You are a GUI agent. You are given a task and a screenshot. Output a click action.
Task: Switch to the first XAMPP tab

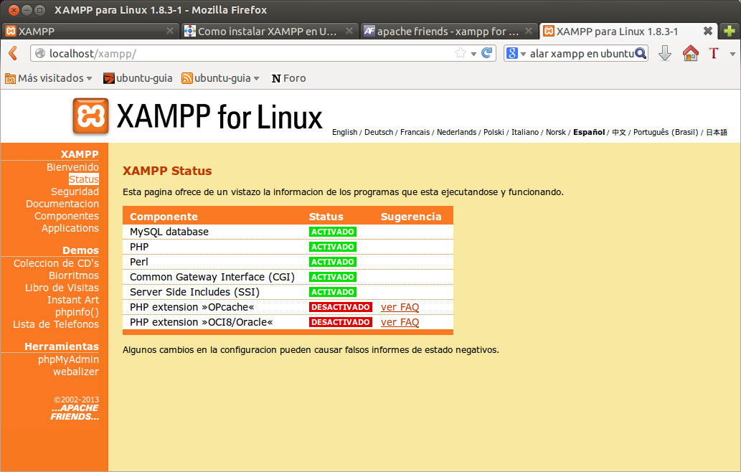tap(90, 31)
